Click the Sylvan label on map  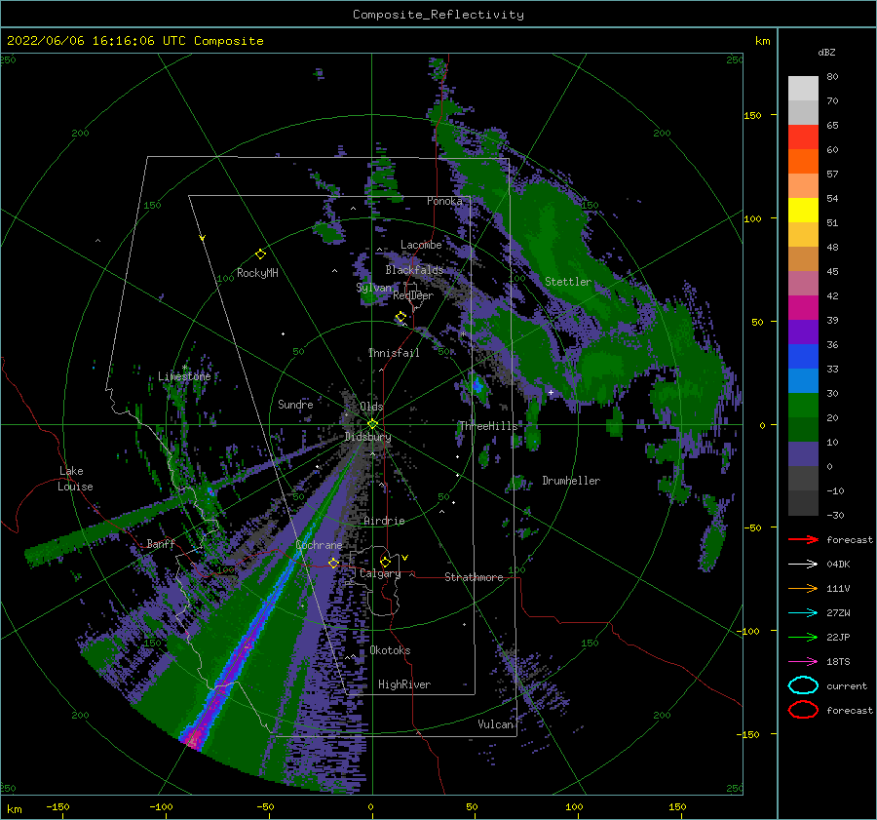pyautogui.click(x=373, y=288)
